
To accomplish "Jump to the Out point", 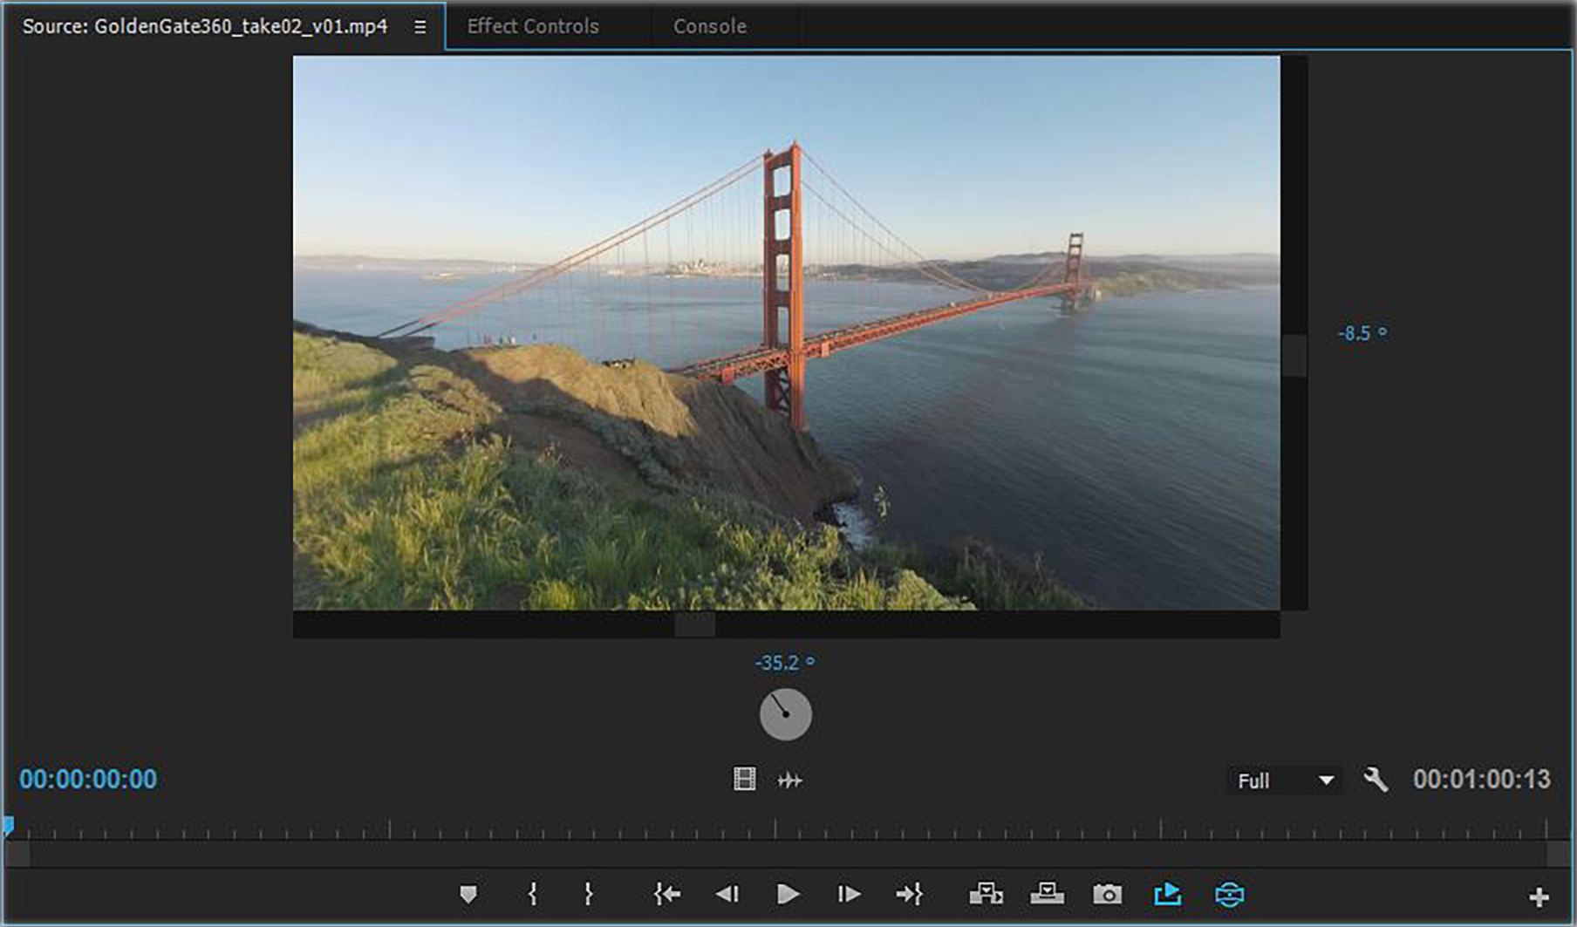I will (x=909, y=894).
